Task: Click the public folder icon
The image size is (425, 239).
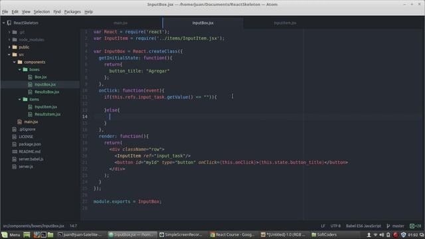Action: [15, 47]
